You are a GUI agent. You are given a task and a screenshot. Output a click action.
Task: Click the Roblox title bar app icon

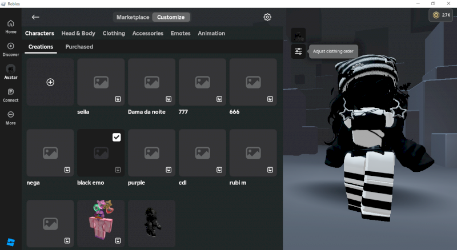point(3,4)
